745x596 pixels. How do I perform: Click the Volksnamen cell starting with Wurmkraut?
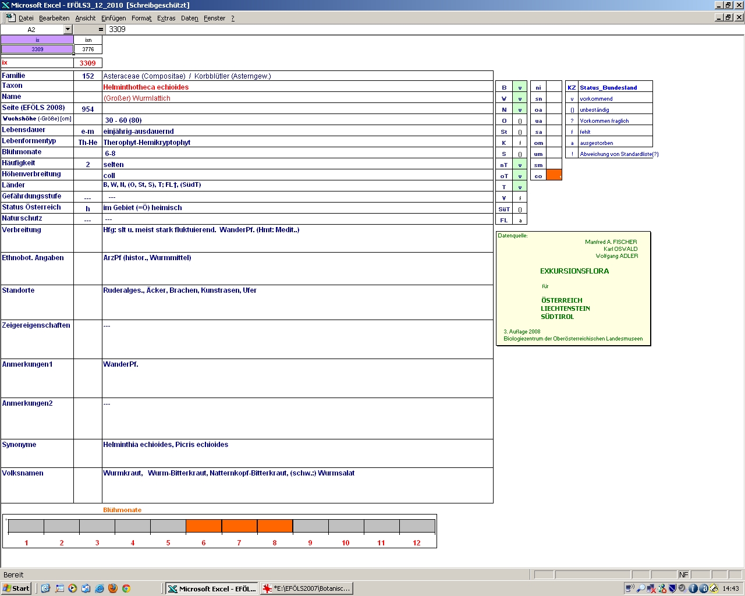(297, 485)
